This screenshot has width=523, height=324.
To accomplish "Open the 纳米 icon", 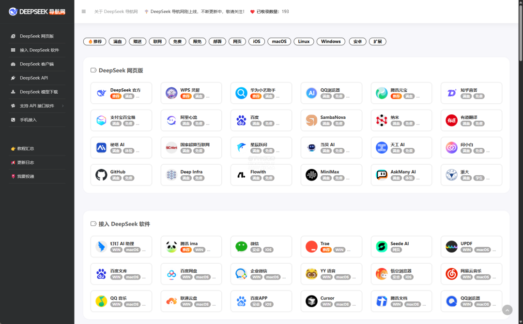I will (382, 120).
